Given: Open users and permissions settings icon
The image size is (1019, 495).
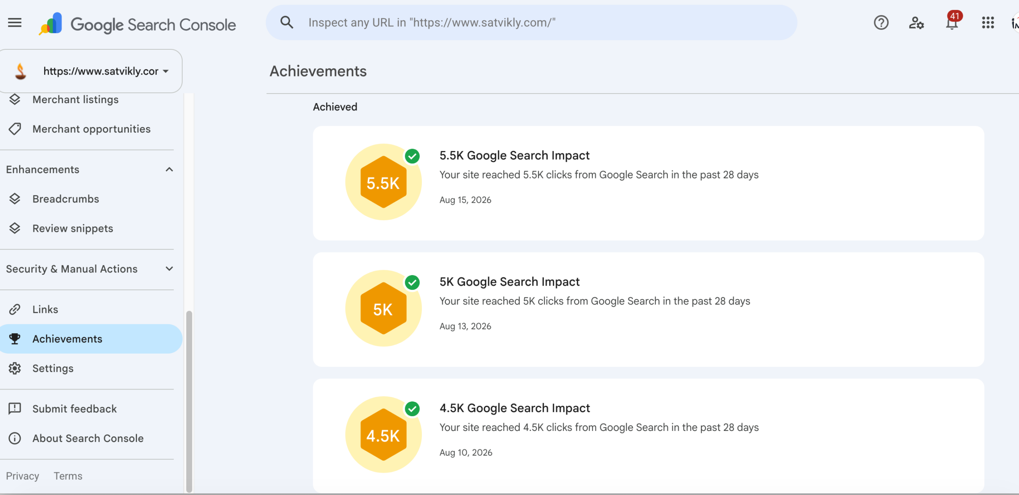Looking at the screenshot, I should [916, 23].
